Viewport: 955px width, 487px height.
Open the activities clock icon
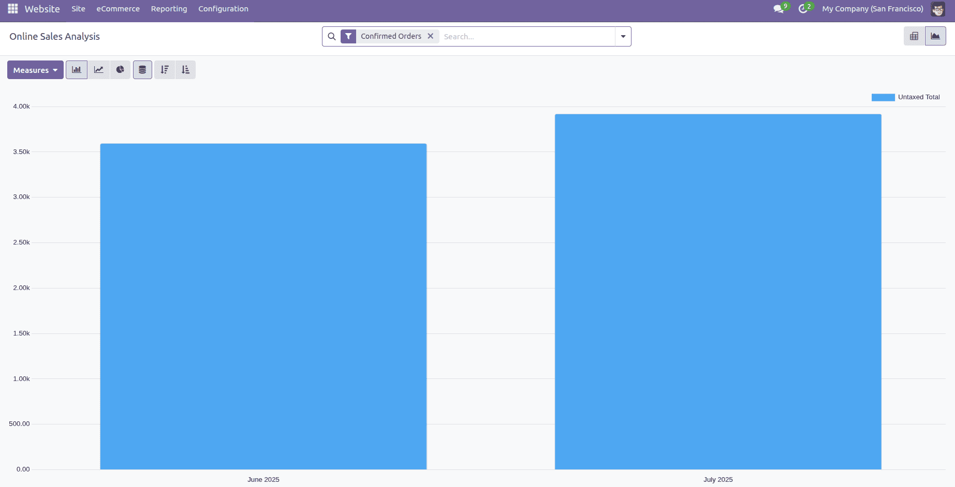click(803, 9)
